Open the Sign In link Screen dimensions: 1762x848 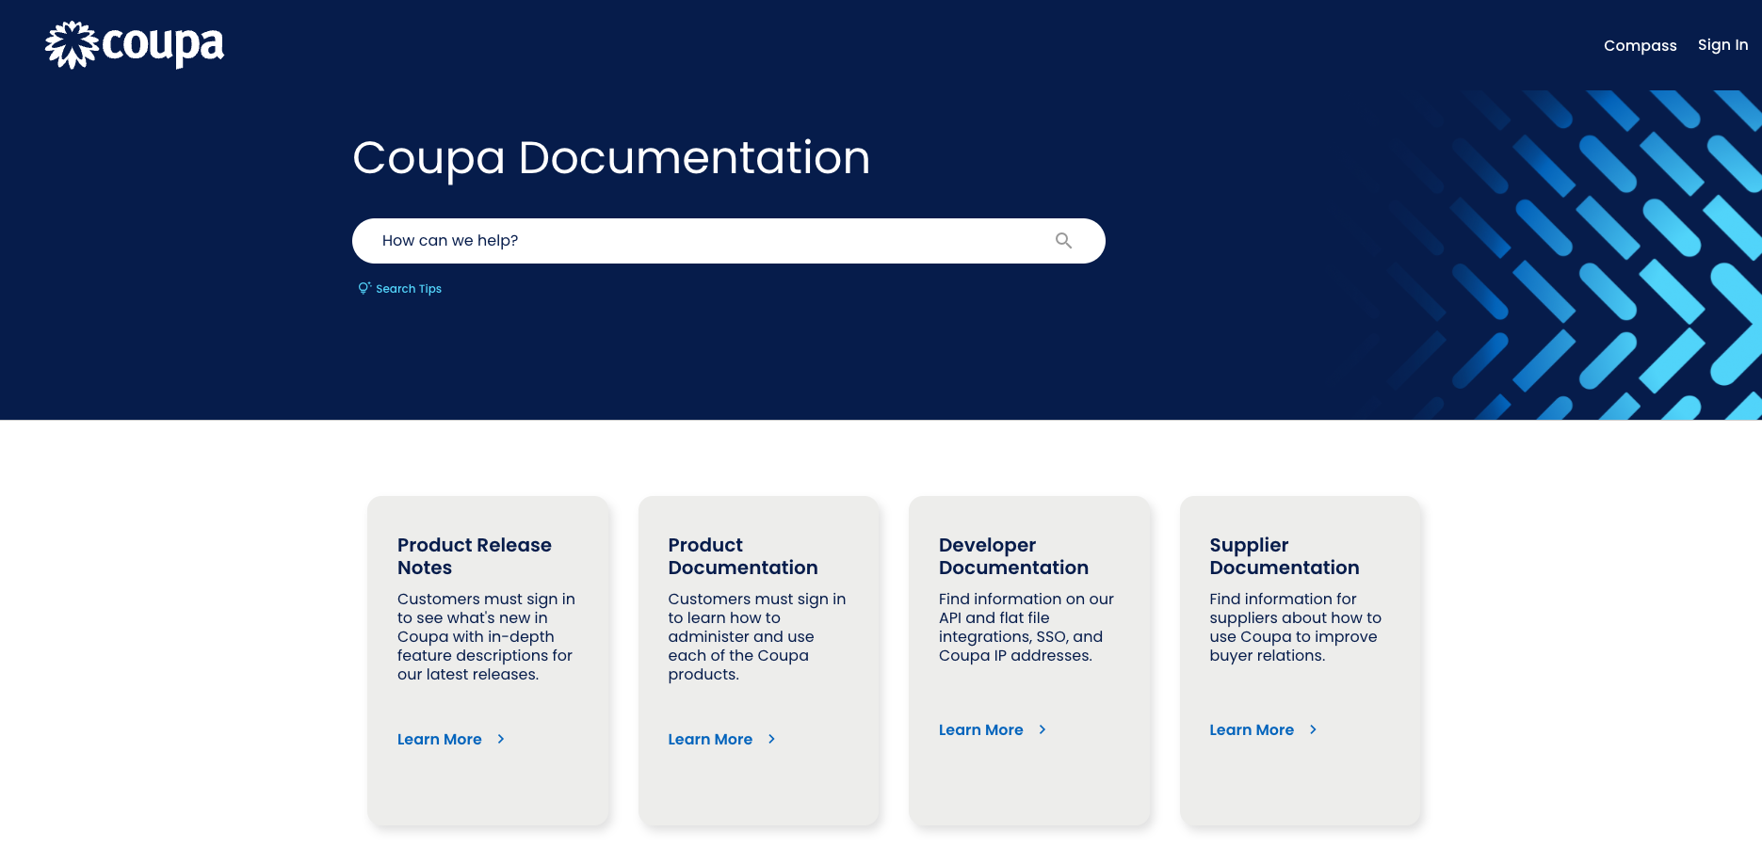[x=1722, y=45]
